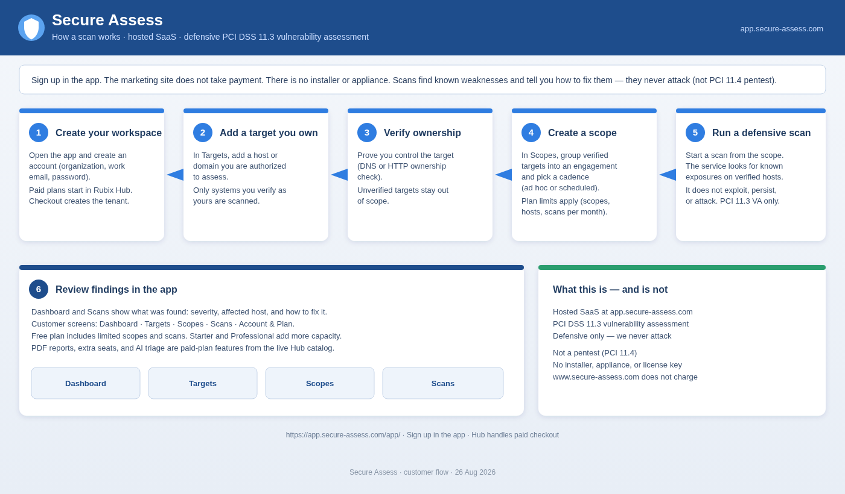
Task: Click the "Sign up in the app" intro banner
Action: 422,80
